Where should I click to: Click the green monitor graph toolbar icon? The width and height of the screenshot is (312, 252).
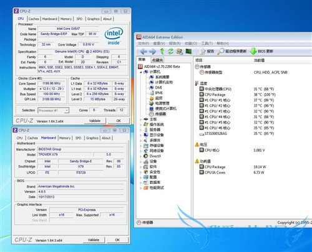[188, 51]
